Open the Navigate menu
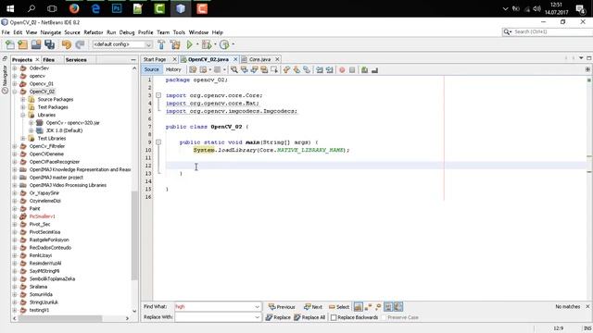Image resolution: width=593 pixels, height=333 pixels. tap(51, 32)
